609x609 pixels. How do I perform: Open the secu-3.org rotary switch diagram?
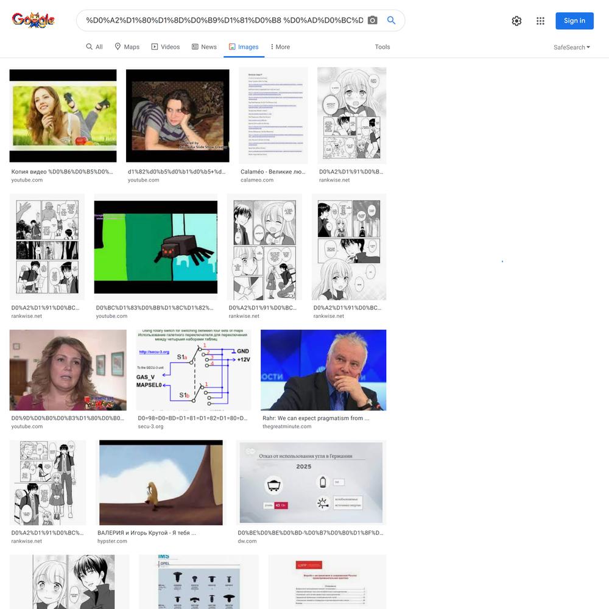click(x=194, y=370)
